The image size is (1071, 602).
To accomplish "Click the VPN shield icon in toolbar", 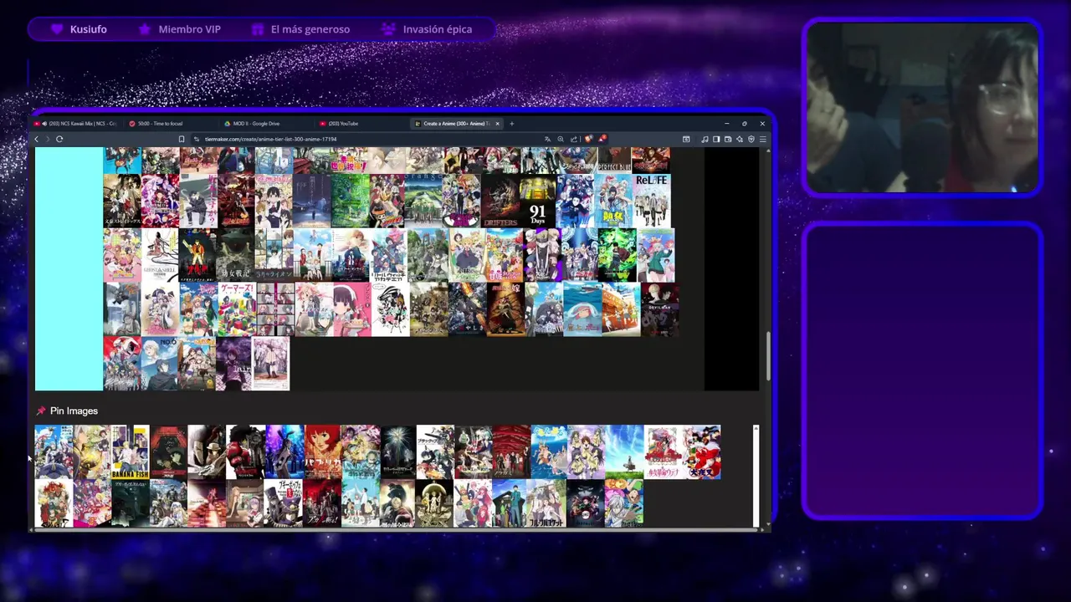I will tap(751, 139).
